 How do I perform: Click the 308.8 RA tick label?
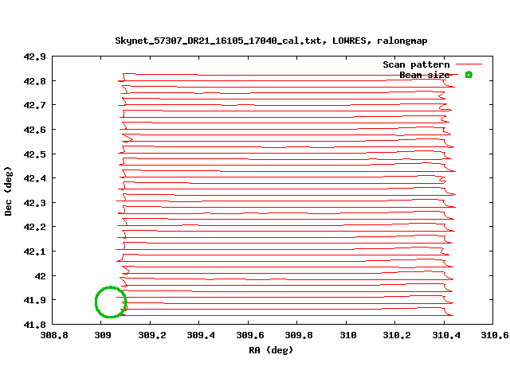(54, 335)
